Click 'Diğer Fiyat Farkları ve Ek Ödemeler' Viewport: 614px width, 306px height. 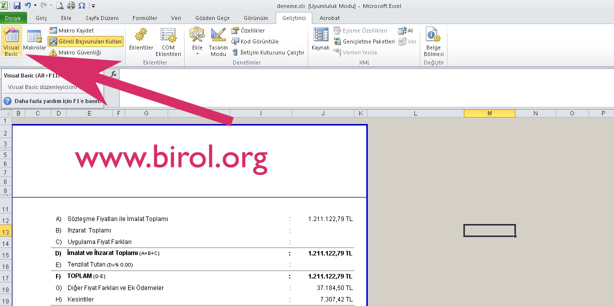pos(116,288)
